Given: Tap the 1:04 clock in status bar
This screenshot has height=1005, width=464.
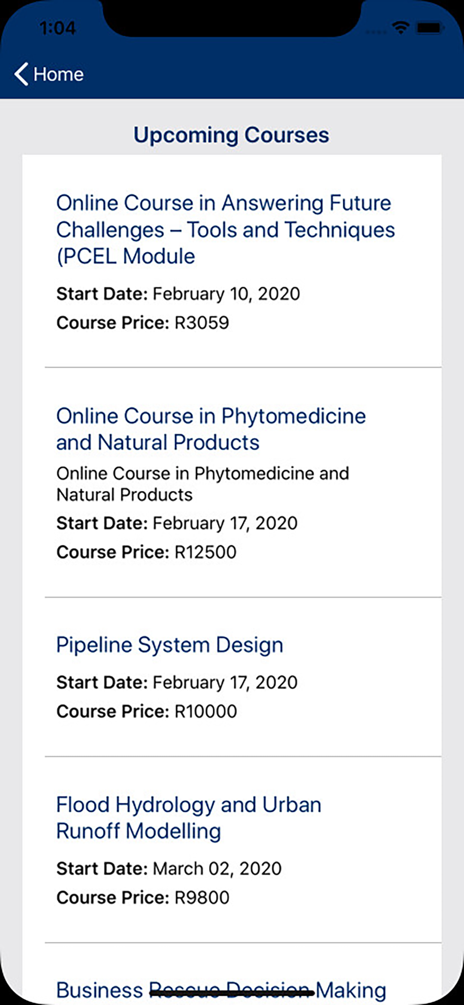Looking at the screenshot, I should [57, 28].
